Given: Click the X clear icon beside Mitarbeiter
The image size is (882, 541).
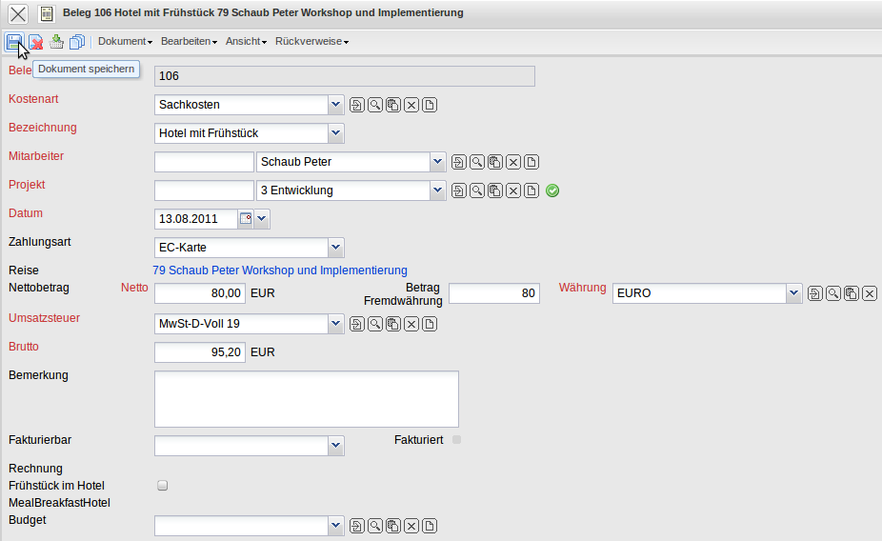Looking at the screenshot, I should coord(513,162).
